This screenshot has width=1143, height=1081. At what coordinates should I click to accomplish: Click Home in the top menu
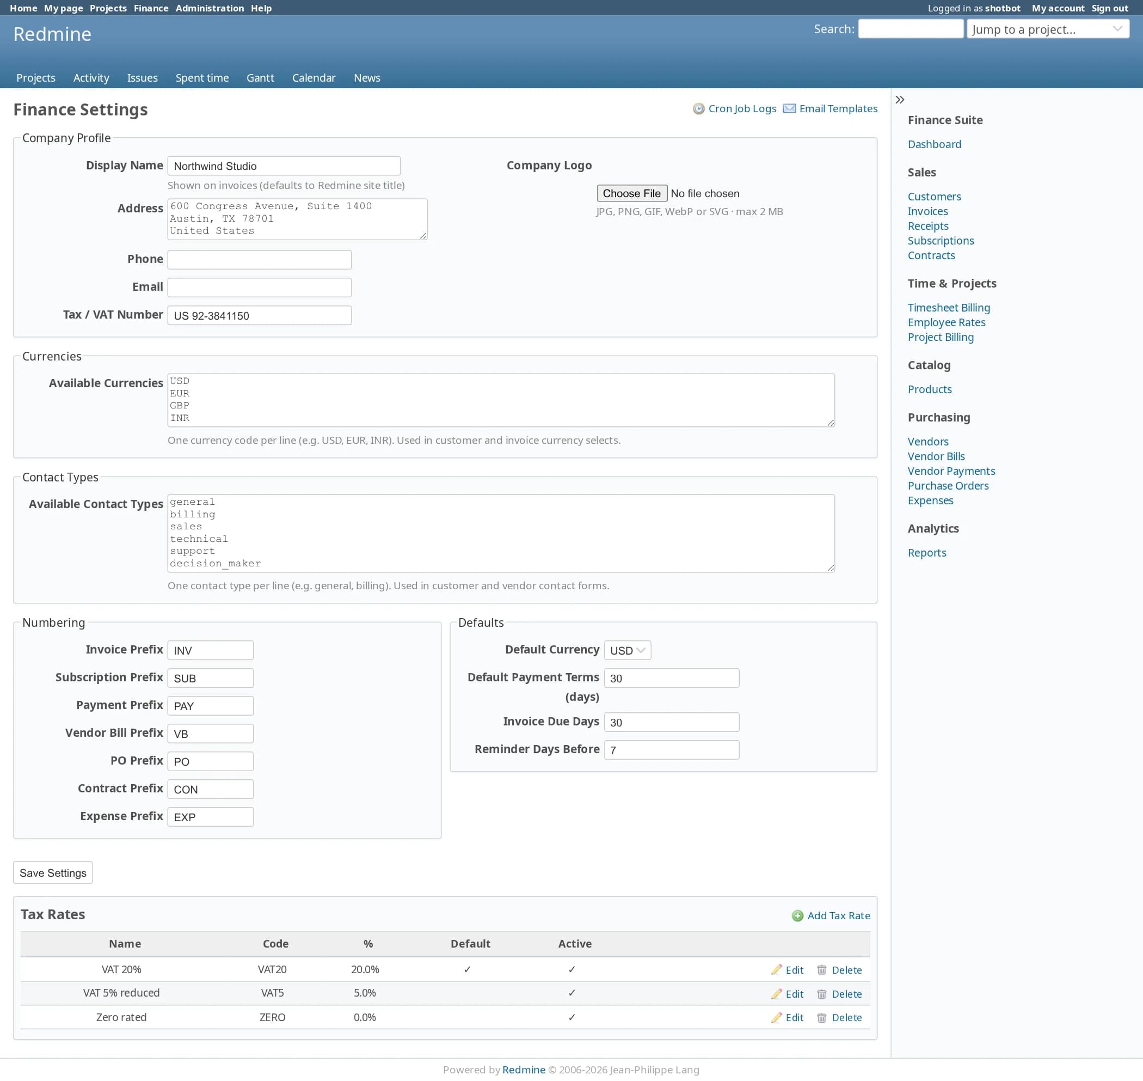pos(23,8)
